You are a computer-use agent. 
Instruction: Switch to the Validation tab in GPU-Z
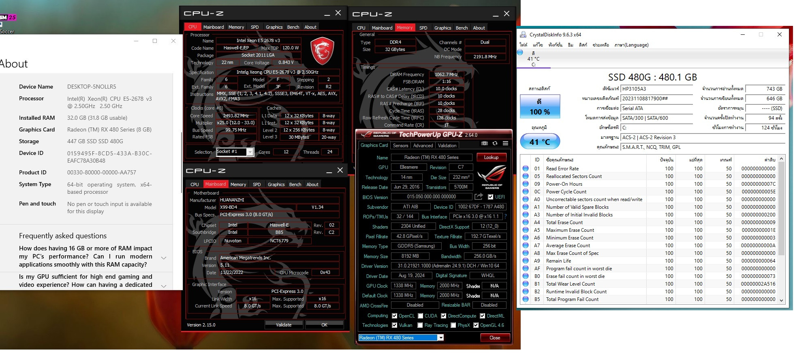tap(447, 146)
